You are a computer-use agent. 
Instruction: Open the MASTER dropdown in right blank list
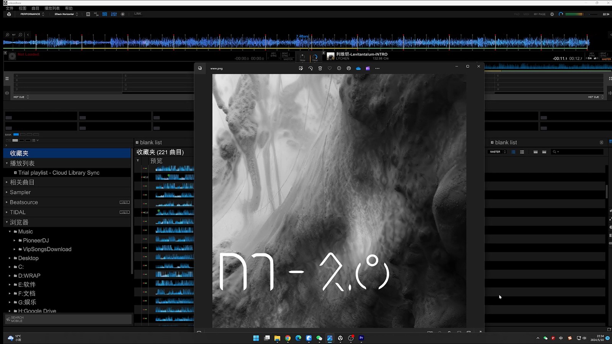coord(498,152)
